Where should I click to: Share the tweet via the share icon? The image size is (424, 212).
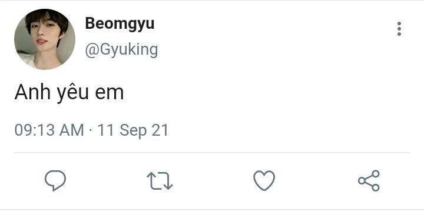[369, 180]
